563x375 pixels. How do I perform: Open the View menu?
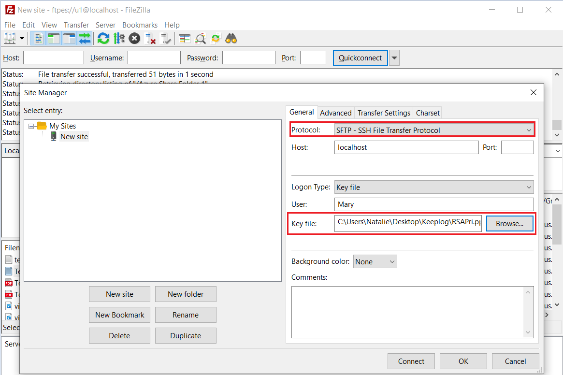(x=49, y=25)
